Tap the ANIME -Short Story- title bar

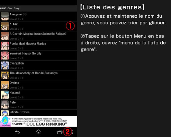point(38,8)
